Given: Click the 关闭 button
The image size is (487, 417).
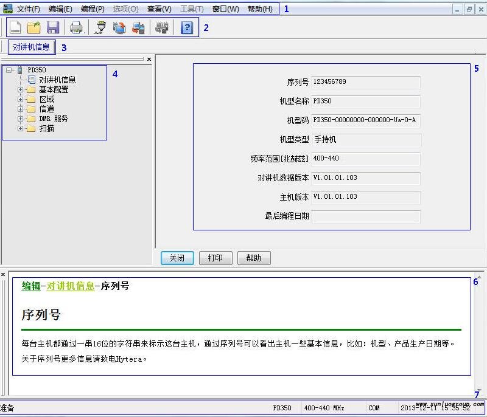Looking at the screenshot, I should (177, 258).
